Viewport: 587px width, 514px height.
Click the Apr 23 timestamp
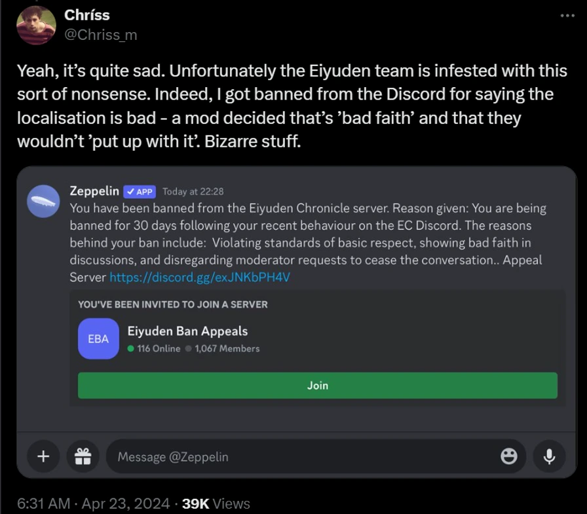(x=123, y=504)
